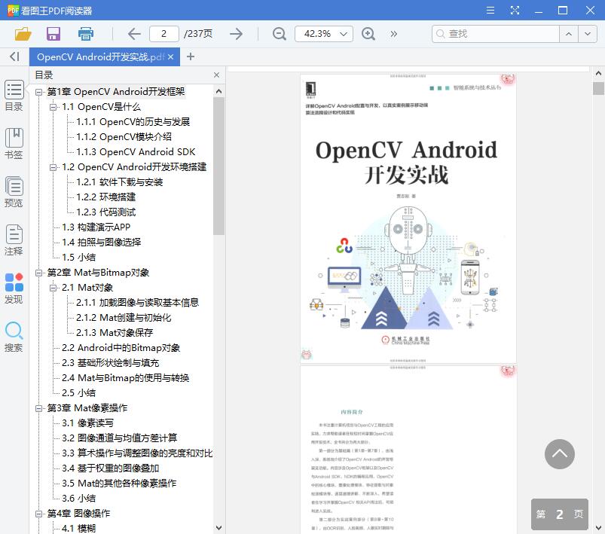Screen dimensions: 605x534
Task: Collapse the 第1章 OpenCV Android开发框架 node
Action: pos(40,91)
